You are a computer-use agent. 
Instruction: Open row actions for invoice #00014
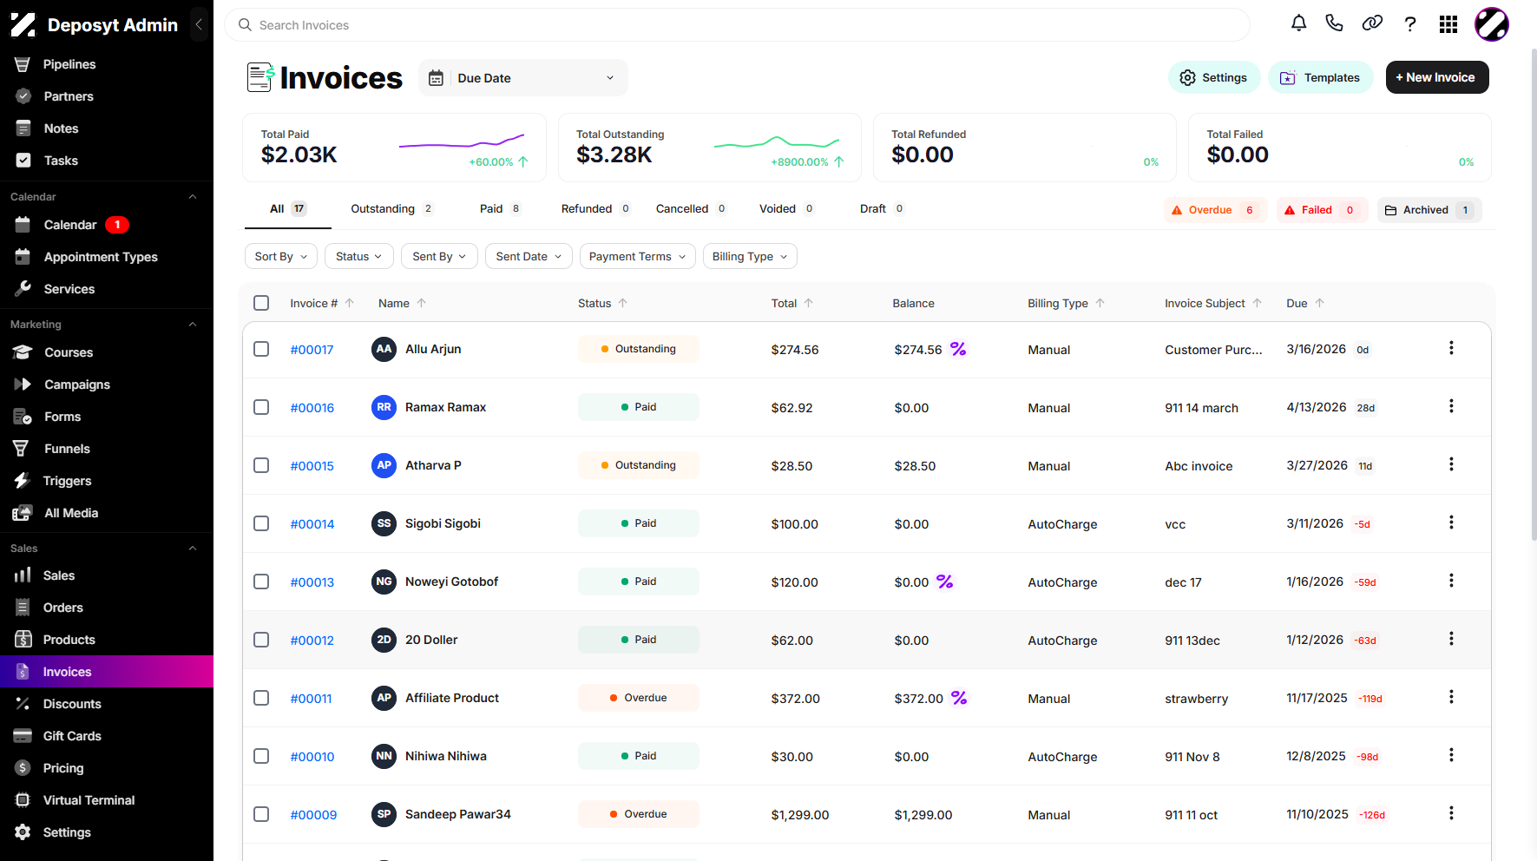click(x=1451, y=523)
